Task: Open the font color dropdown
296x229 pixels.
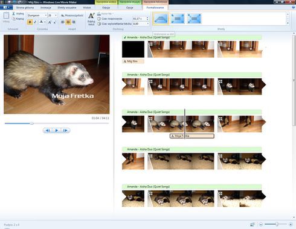Action: [x=45, y=22]
